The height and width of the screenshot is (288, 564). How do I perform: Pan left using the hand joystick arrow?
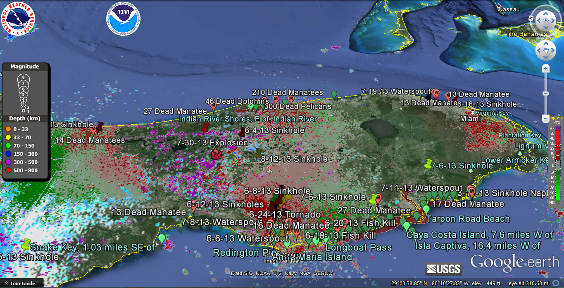[x=538, y=51]
